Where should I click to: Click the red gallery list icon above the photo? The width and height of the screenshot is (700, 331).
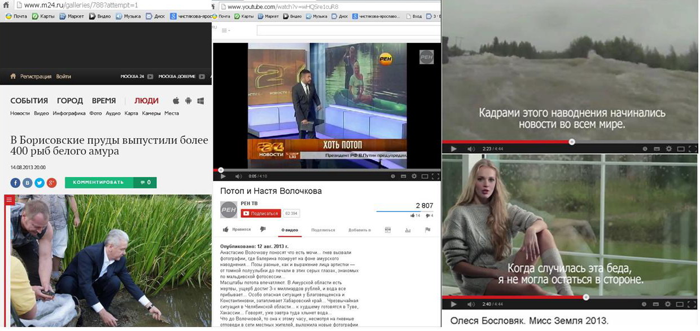[8, 199]
